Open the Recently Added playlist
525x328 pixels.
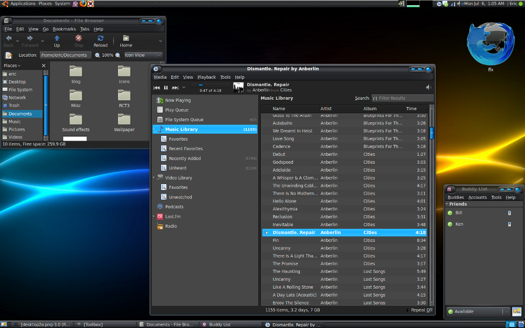point(205,158)
